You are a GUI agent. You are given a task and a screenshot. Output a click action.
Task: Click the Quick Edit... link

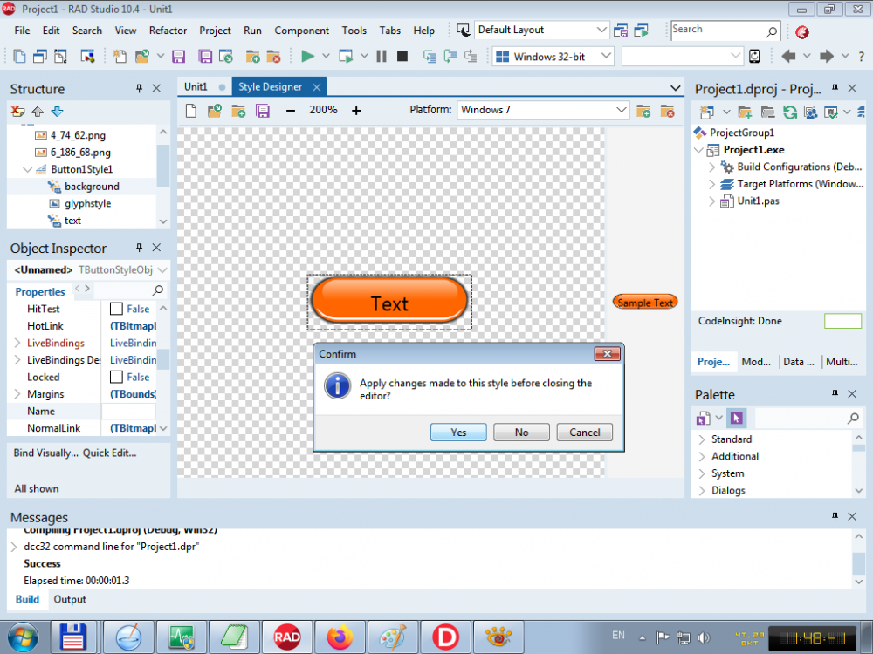coord(110,453)
